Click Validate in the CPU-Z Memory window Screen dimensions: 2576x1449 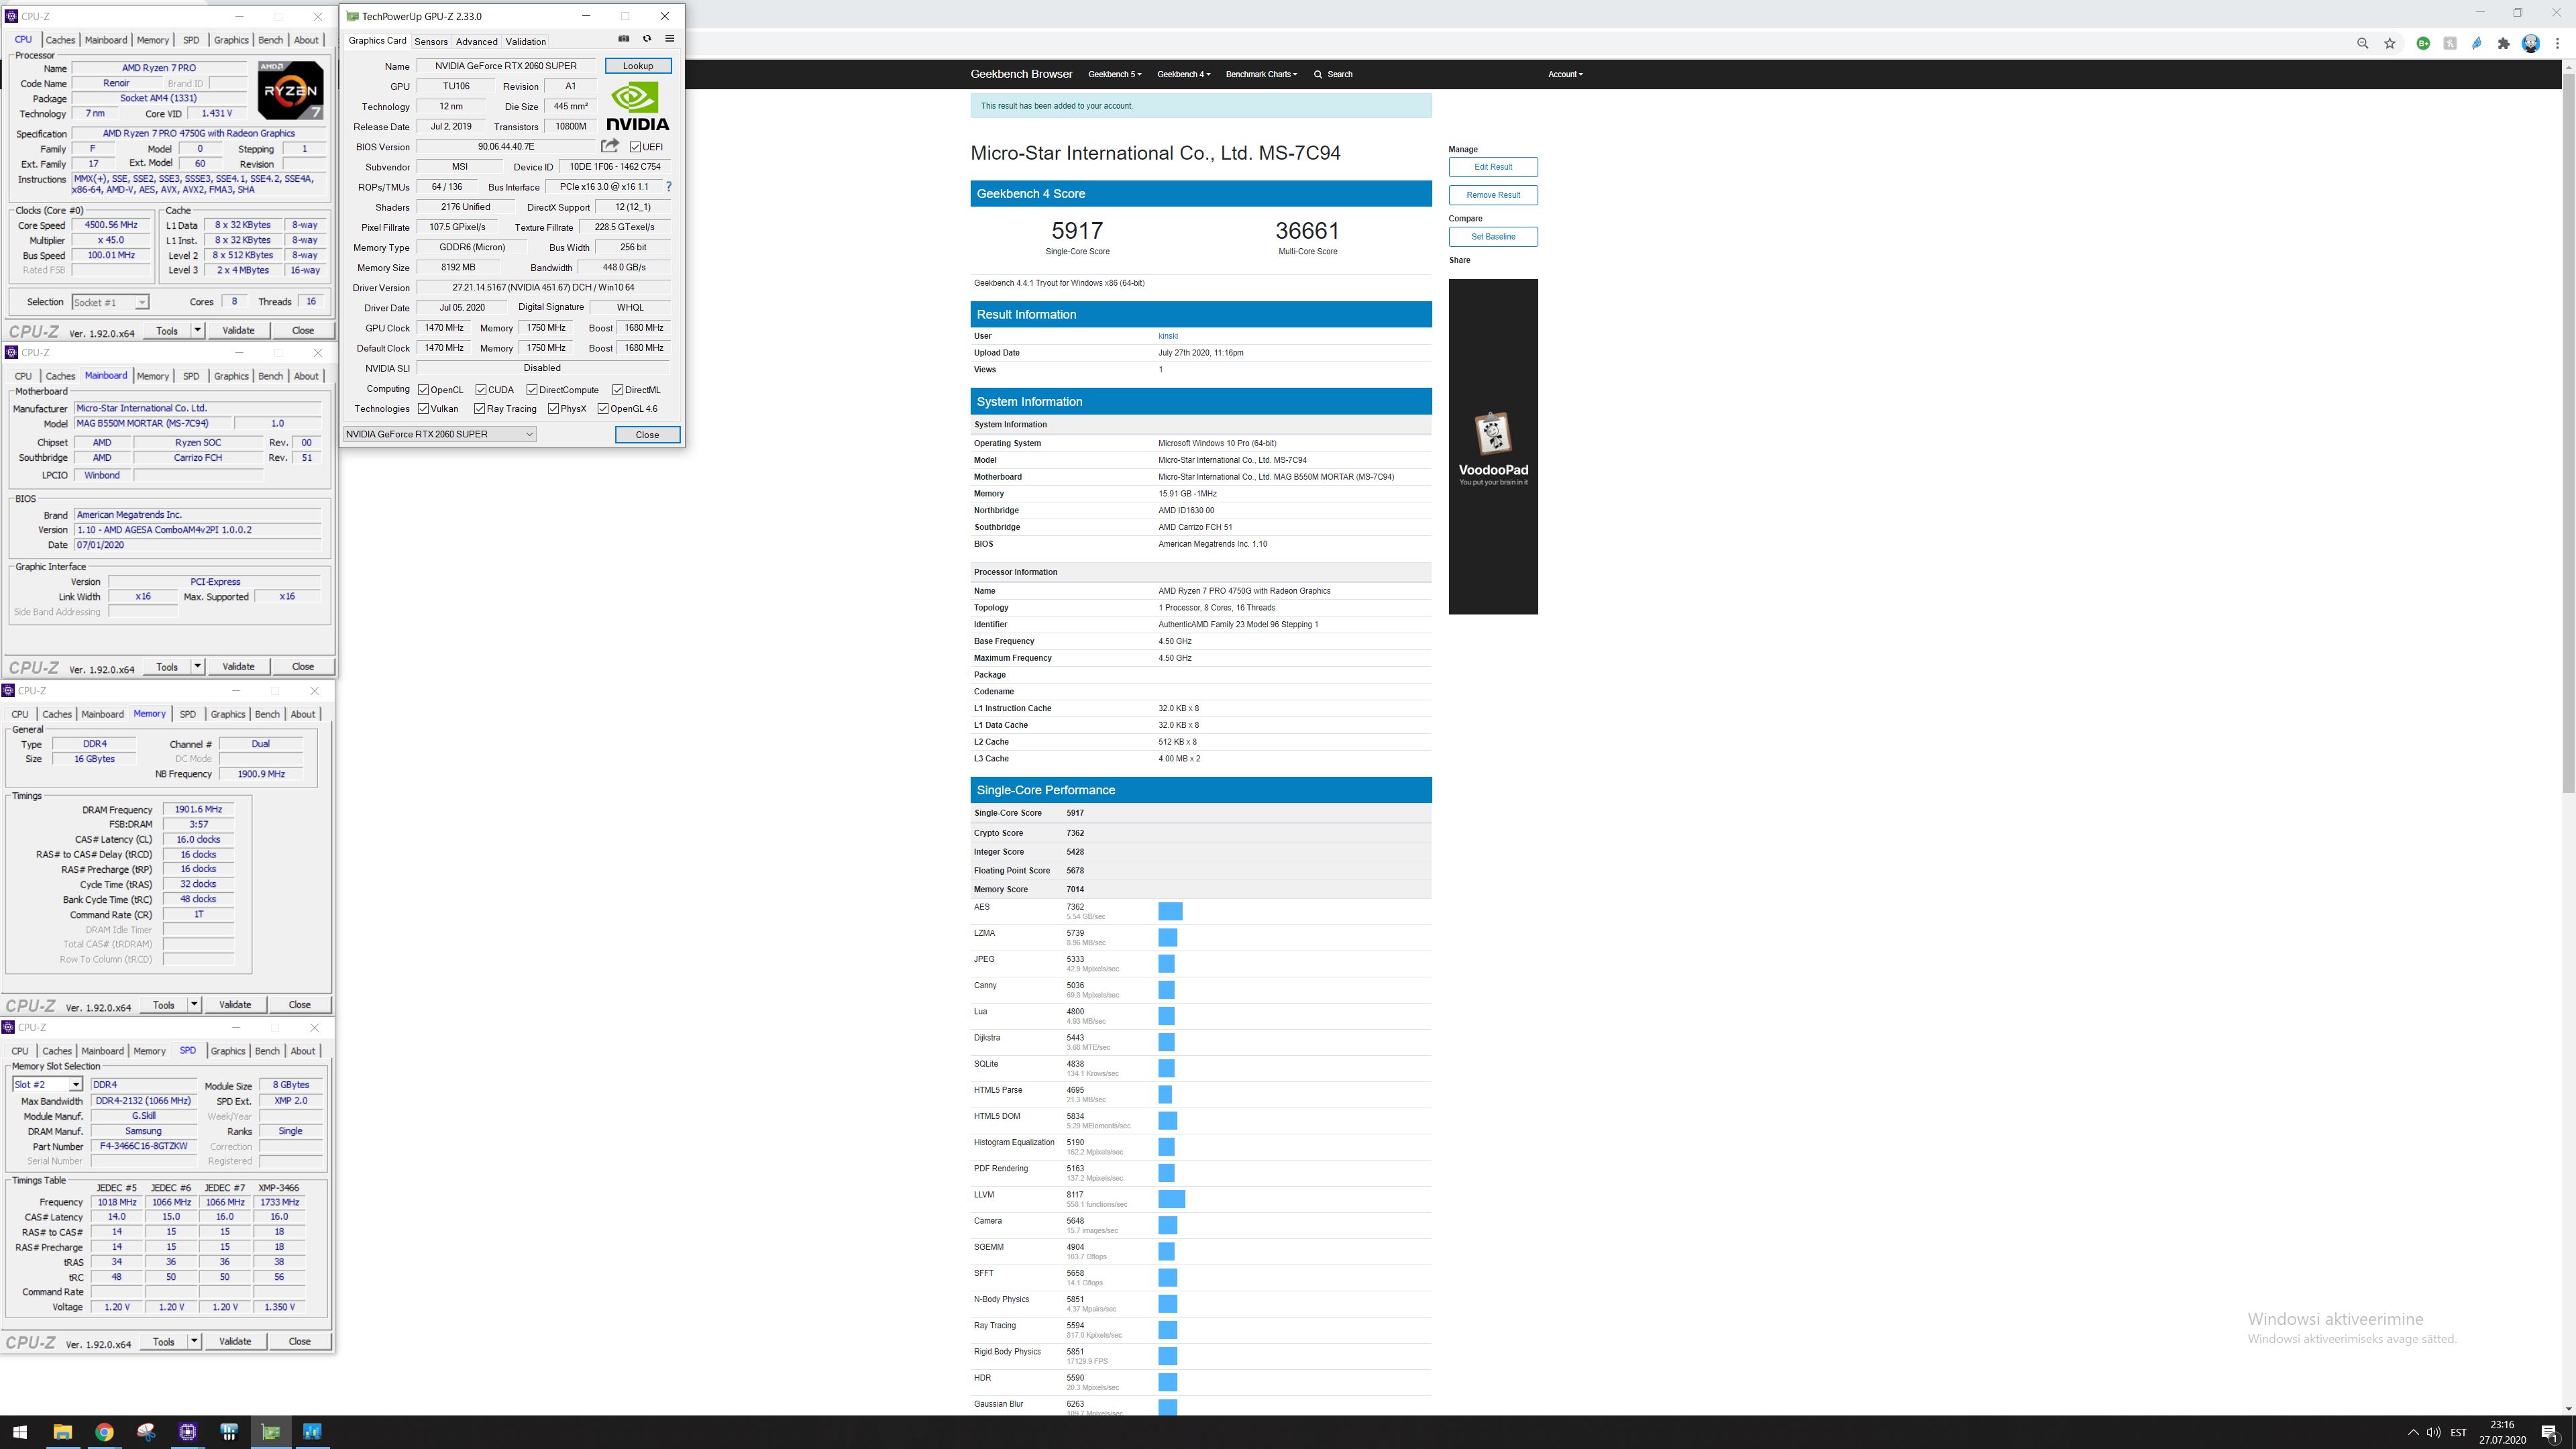(x=235, y=1005)
